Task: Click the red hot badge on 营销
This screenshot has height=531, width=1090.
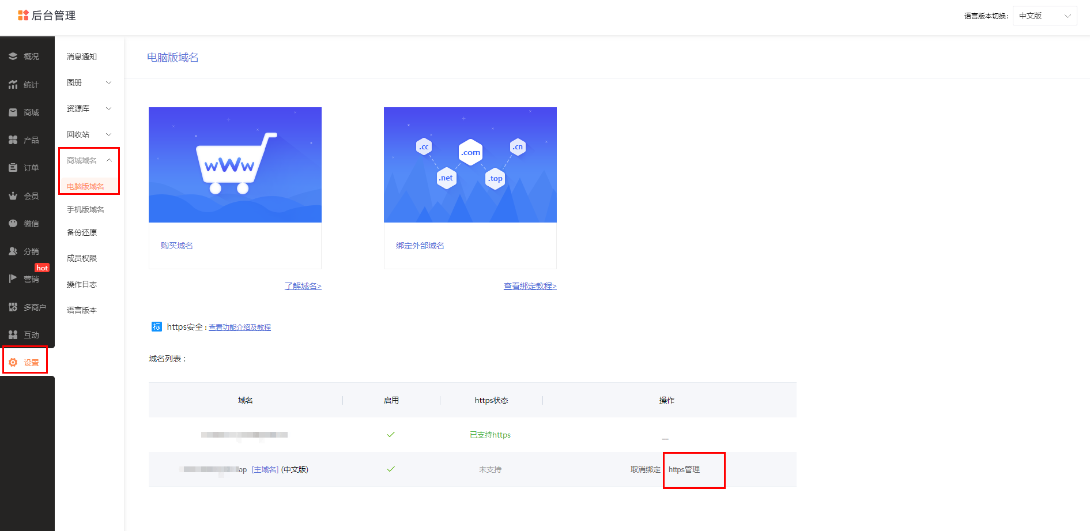Action: (x=42, y=268)
